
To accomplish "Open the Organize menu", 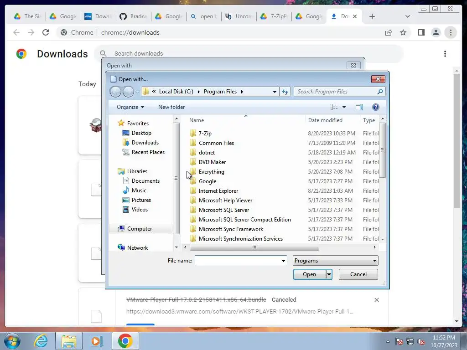I will [130, 107].
